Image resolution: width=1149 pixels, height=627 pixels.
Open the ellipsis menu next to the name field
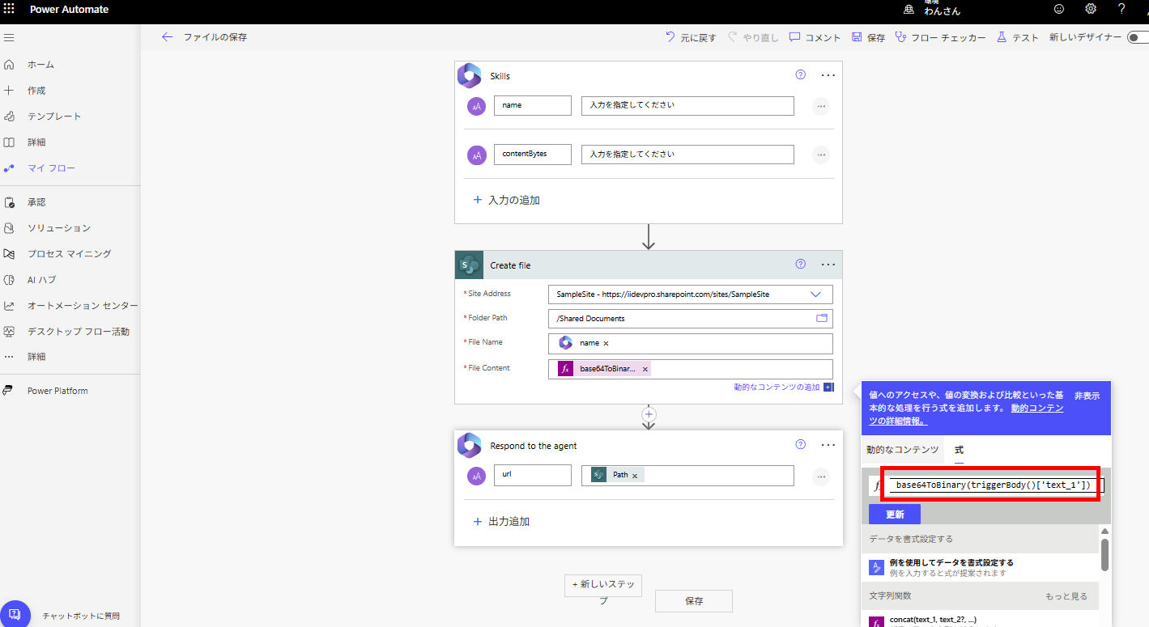[x=820, y=105]
